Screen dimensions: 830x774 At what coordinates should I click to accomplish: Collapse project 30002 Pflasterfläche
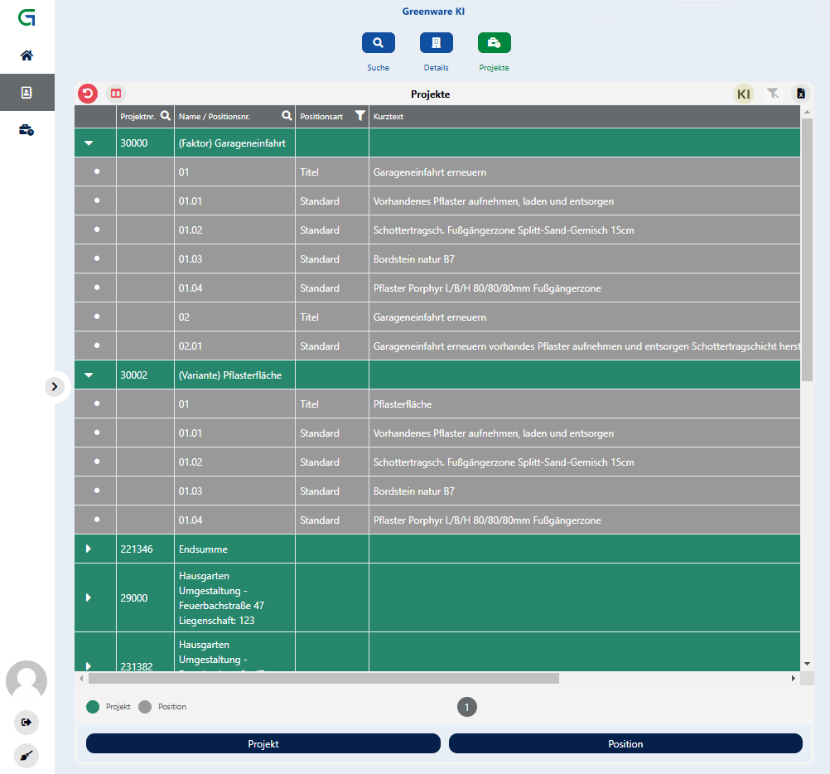(x=89, y=375)
